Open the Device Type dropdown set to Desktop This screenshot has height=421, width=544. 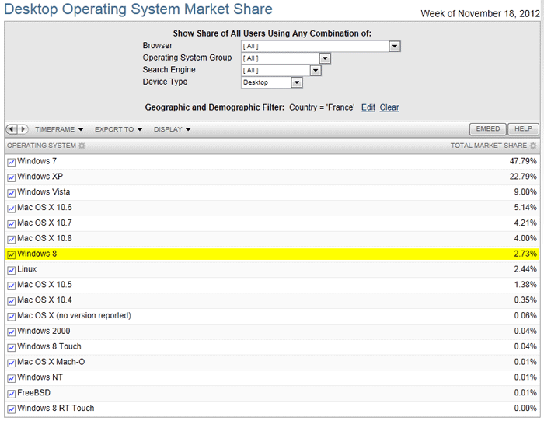(x=296, y=82)
